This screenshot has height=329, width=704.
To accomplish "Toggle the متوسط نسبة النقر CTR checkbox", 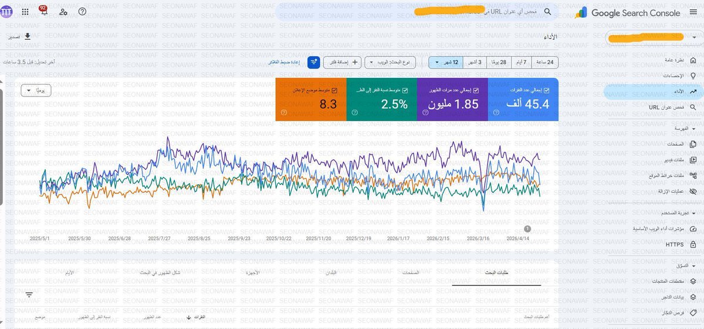I will pos(405,90).
